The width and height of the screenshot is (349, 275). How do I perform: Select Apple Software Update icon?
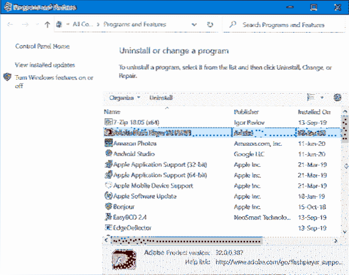(109, 196)
